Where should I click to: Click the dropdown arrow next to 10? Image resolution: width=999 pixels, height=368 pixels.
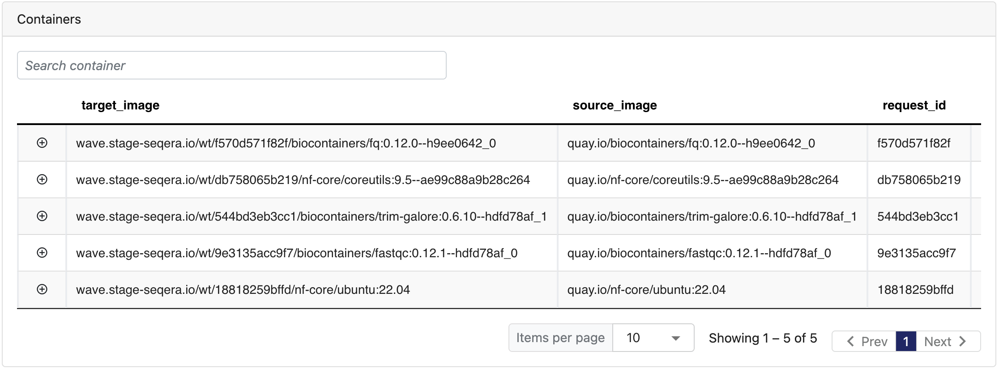pos(676,338)
